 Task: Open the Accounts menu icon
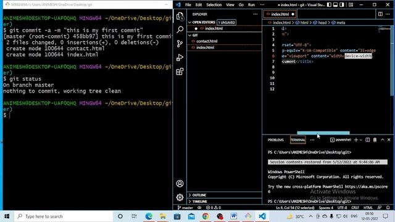(180, 184)
